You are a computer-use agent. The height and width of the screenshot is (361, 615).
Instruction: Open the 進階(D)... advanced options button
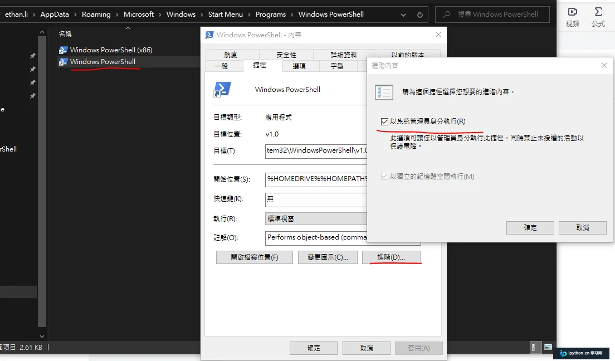[x=391, y=257]
